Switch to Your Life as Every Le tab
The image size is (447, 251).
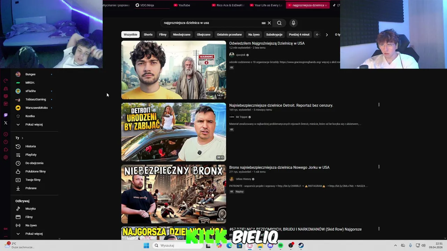(266, 5)
